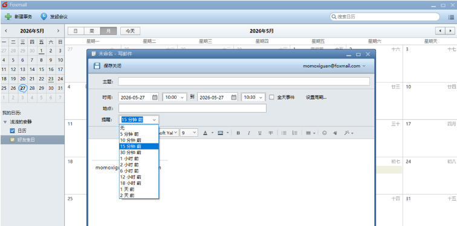Pick the font color A swatch

(x=205, y=133)
